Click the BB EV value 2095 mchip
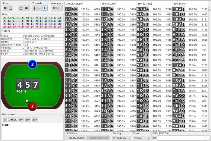The height and width of the screenshot is (141, 211). click(x=30, y=54)
